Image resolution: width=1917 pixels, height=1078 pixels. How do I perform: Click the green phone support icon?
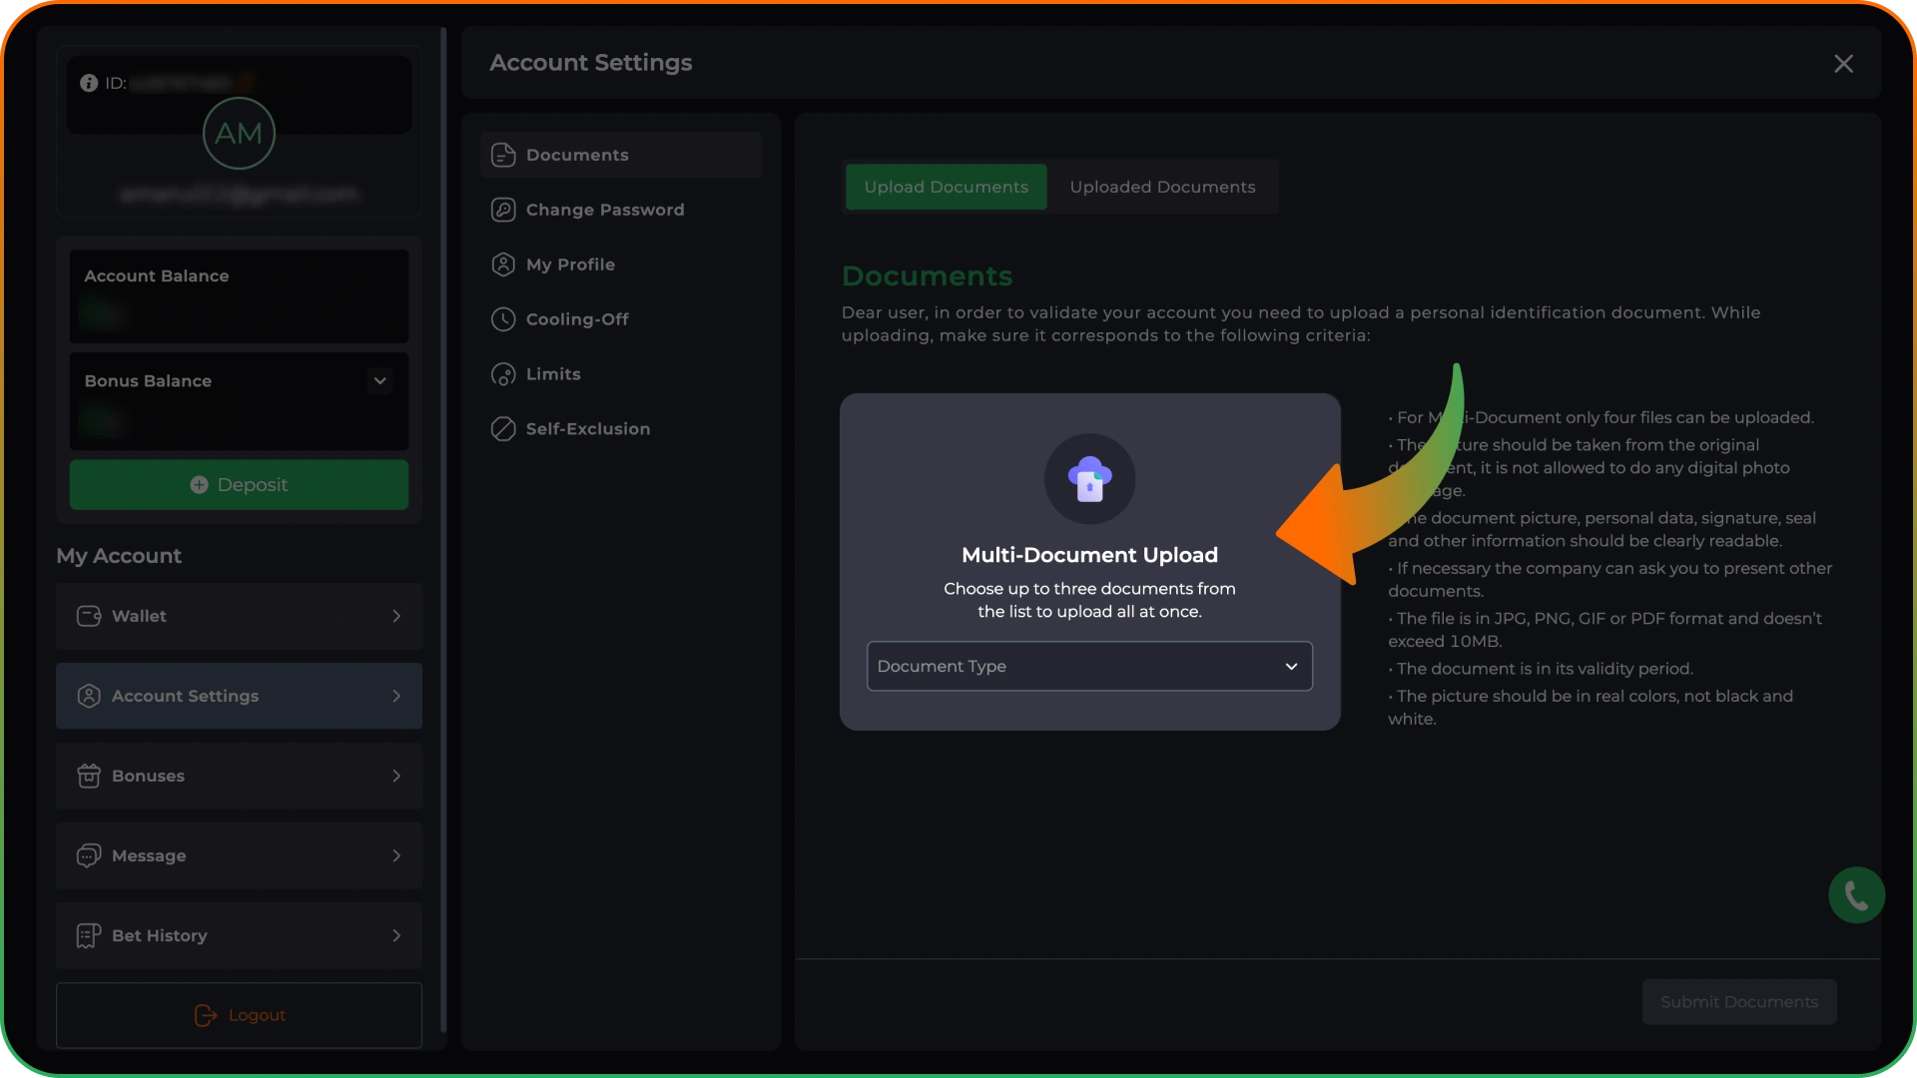1856,895
